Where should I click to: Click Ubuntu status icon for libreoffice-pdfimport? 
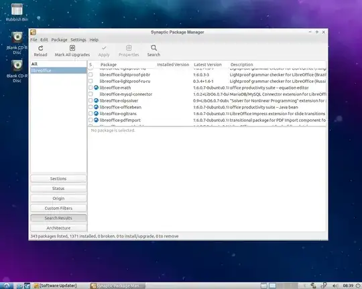click(x=96, y=120)
